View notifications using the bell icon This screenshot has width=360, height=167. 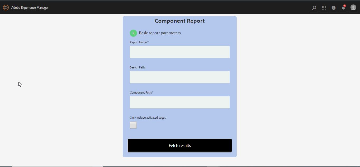(x=343, y=8)
